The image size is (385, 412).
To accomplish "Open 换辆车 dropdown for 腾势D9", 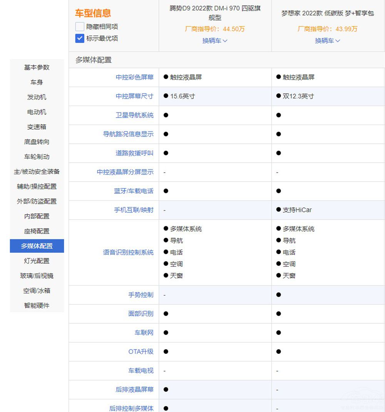I will pos(215,40).
